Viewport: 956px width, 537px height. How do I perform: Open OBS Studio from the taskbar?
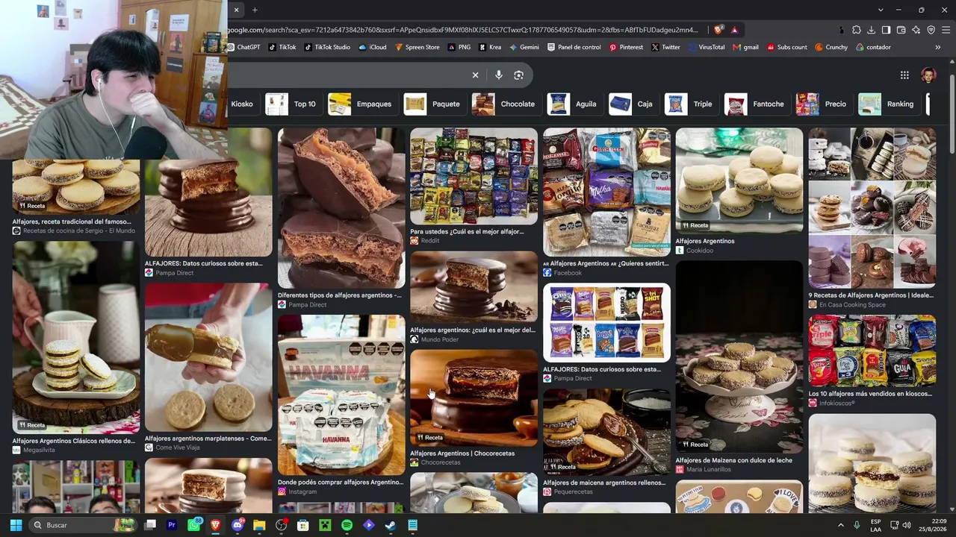pyautogui.click(x=282, y=525)
